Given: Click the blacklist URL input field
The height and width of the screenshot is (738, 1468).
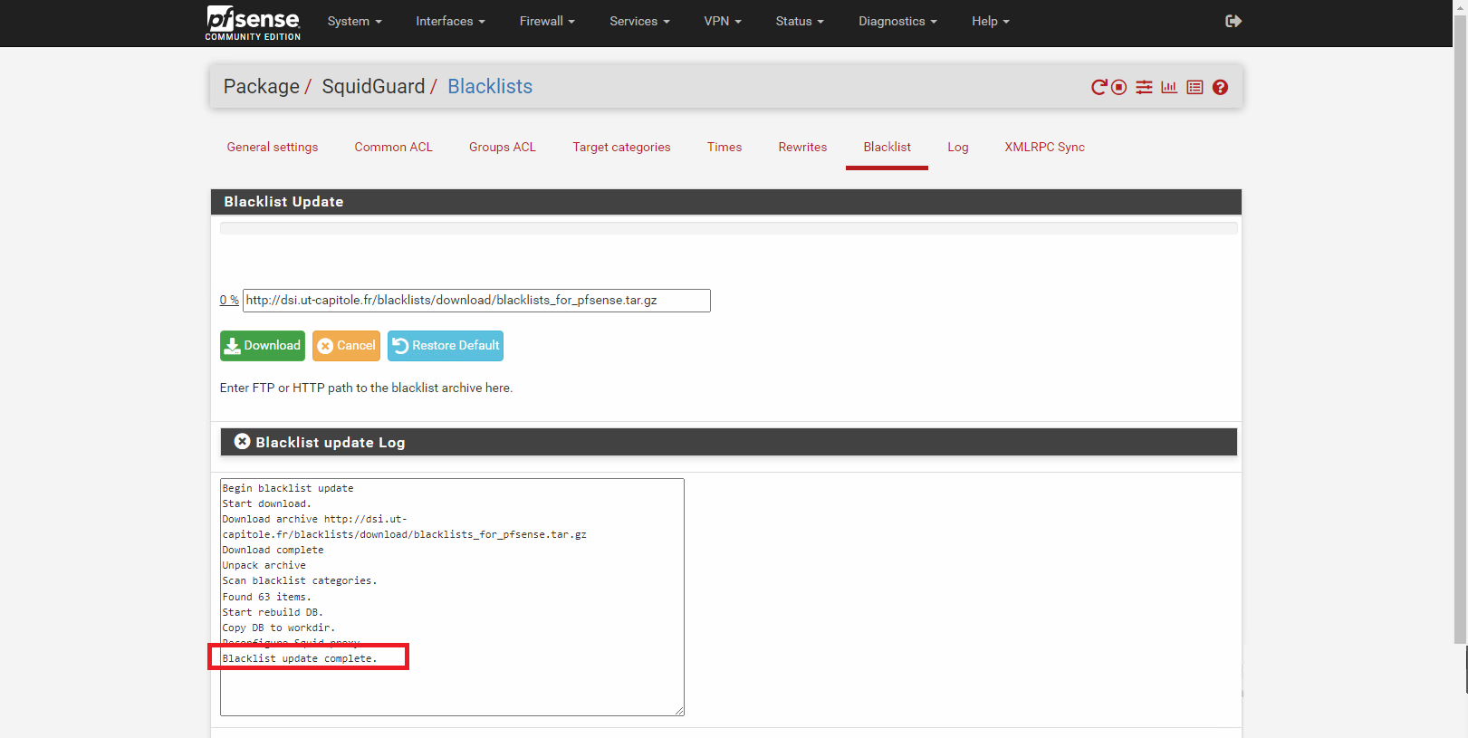Looking at the screenshot, I should point(476,301).
